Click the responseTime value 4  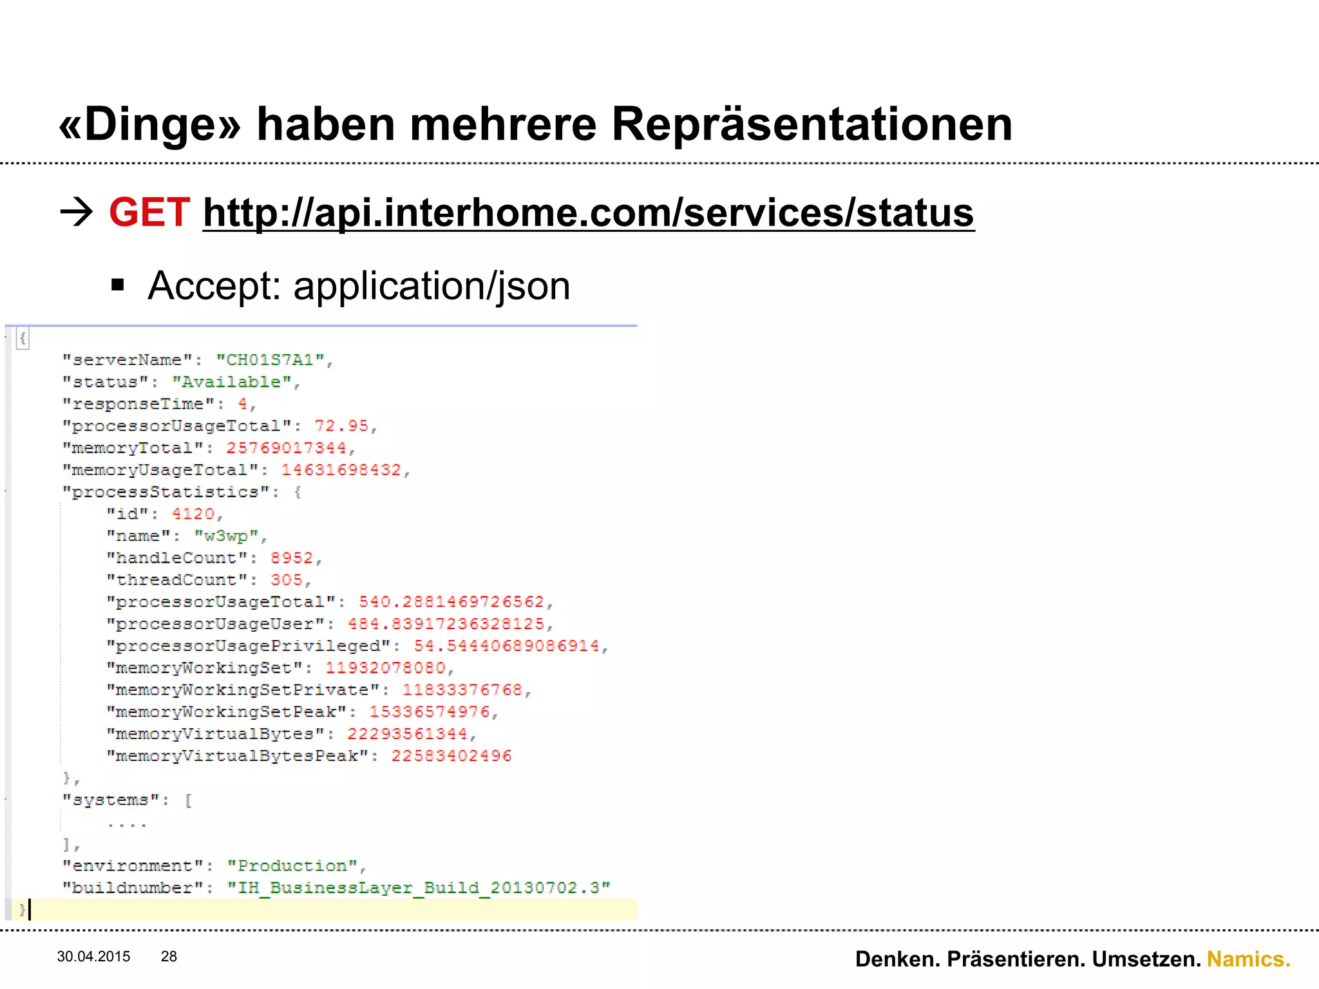click(x=242, y=404)
